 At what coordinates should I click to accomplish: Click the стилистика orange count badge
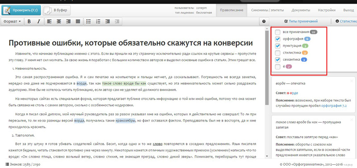[x=305, y=53]
